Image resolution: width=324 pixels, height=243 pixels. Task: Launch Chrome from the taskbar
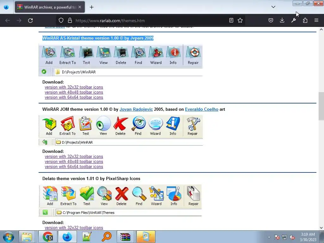[x=48, y=237]
